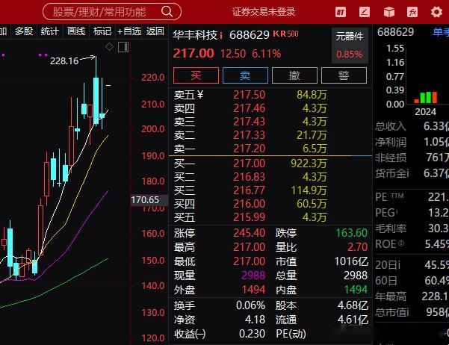This screenshot has height=345, width=449.
Task: Click the 卖二 price 217.33
Action: point(250,135)
